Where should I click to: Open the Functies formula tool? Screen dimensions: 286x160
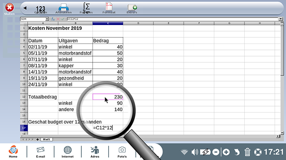(86, 8)
